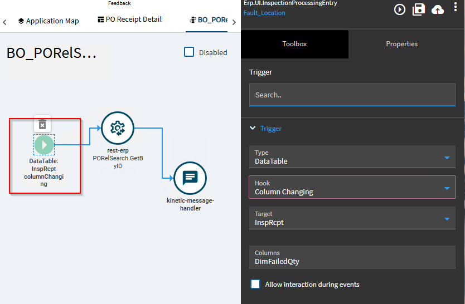Select the green DataTable trigger node
Viewport: 465px width, 304px height.
44,145
